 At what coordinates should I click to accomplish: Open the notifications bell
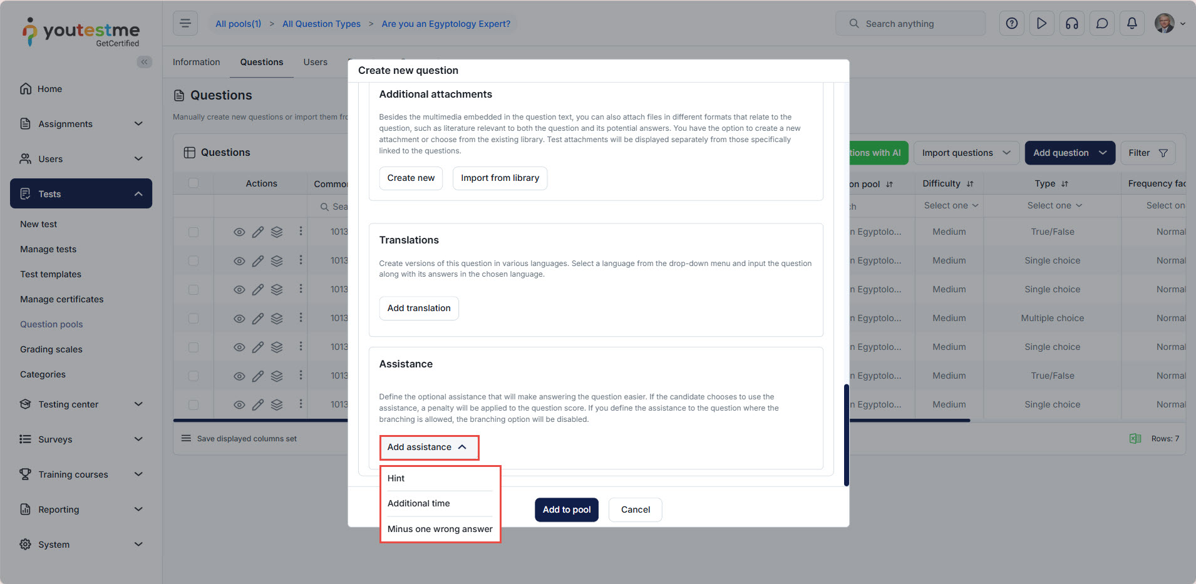tap(1132, 24)
